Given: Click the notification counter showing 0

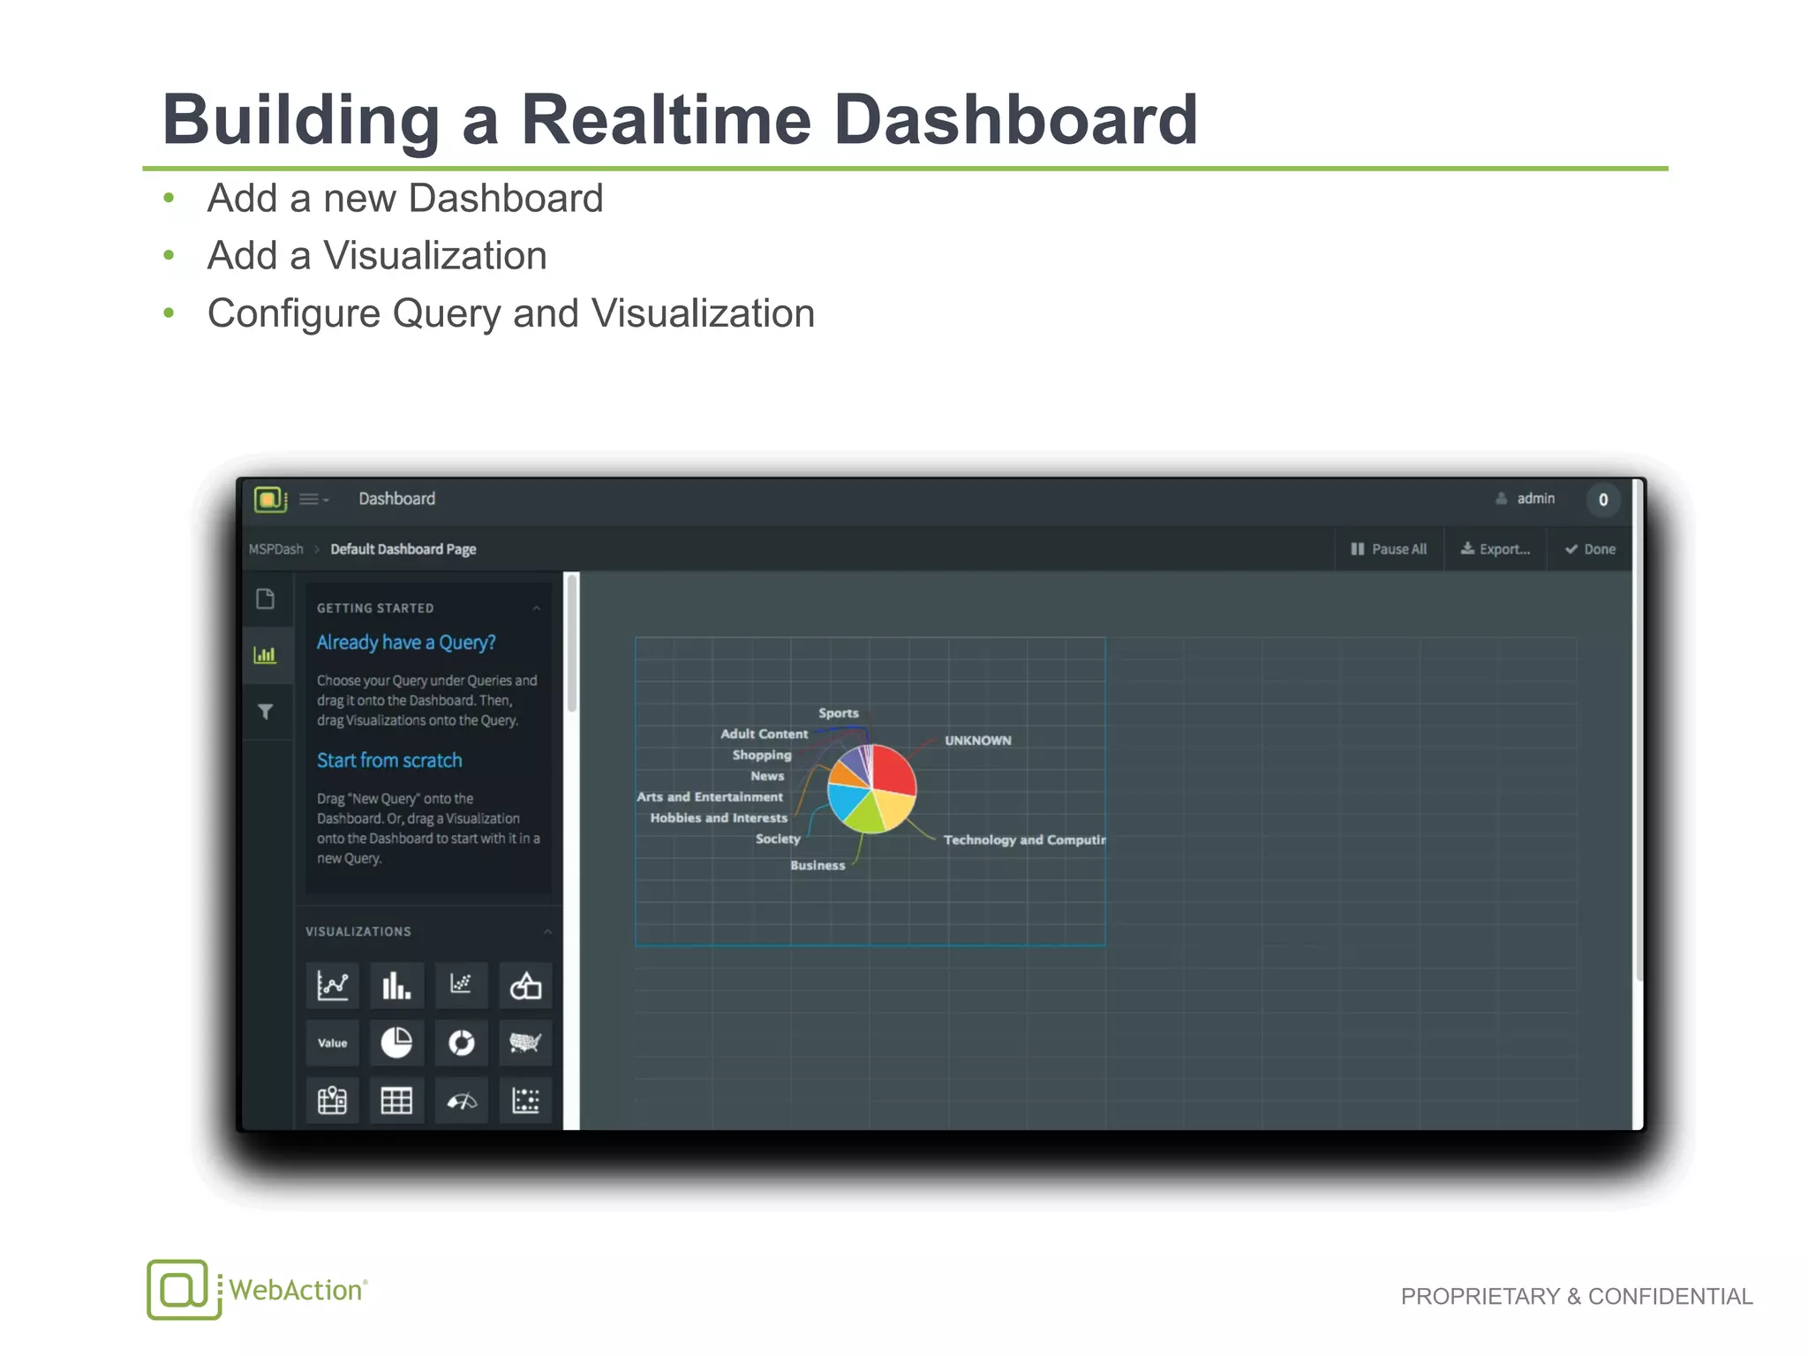Looking at the screenshot, I should pos(1603,500).
